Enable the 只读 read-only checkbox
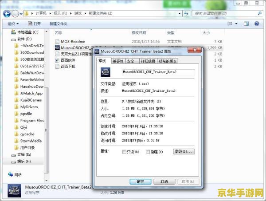Viewport: 266px width, 201px height. pos(125,152)
